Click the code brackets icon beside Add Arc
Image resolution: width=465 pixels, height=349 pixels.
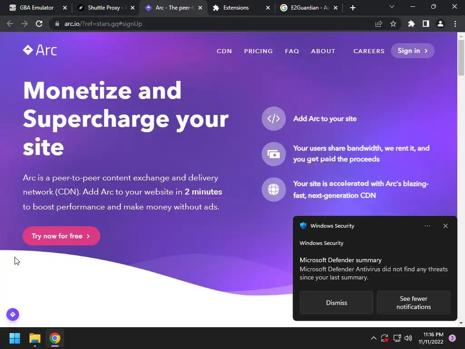coord(273,119)
